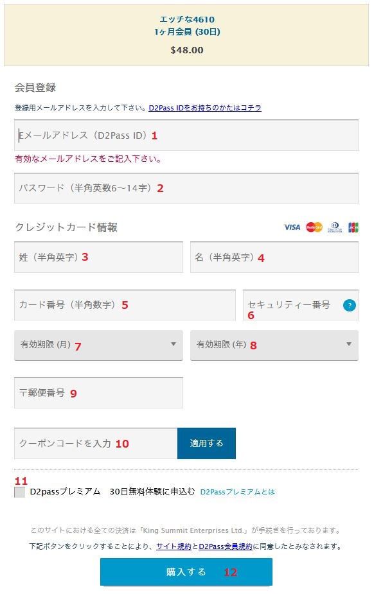Focus the password input field
Viewport: 374px width, 594px height.
point(186,188)
